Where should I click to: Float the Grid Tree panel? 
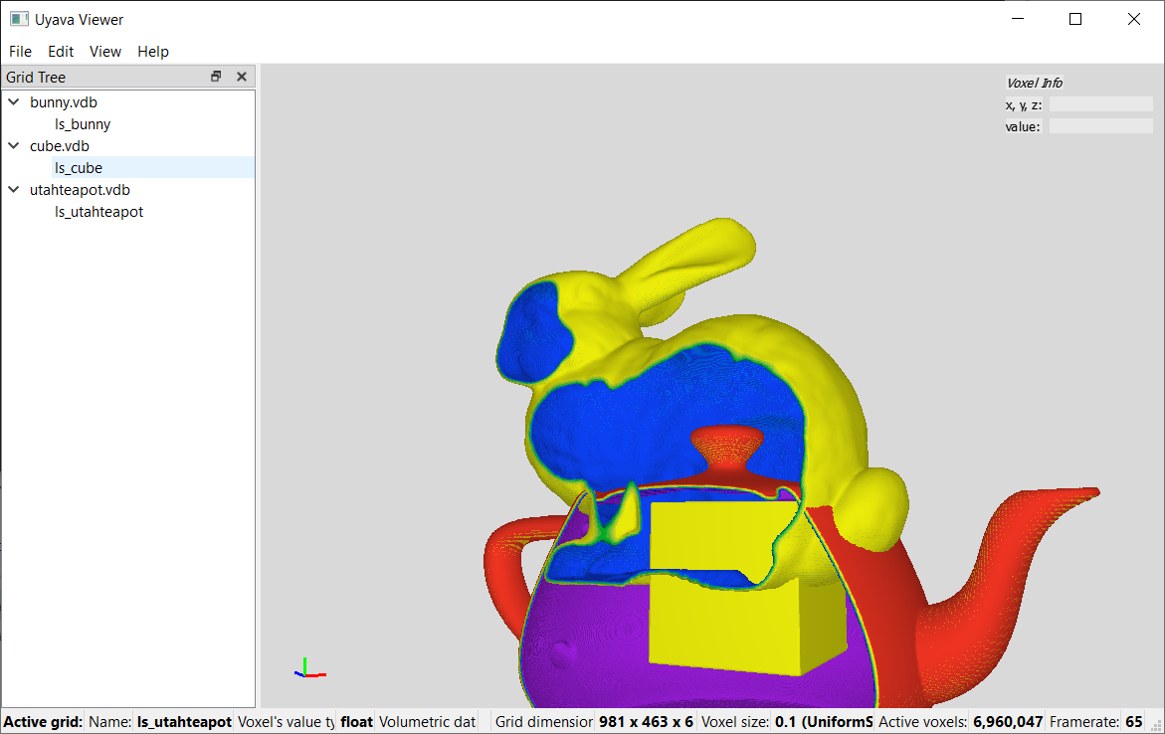216,77
